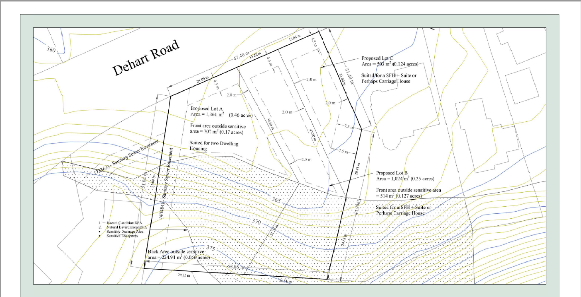Click the Dehart Road street label
The width and height of the screenshot is (581, 297).
coord(147,58)
